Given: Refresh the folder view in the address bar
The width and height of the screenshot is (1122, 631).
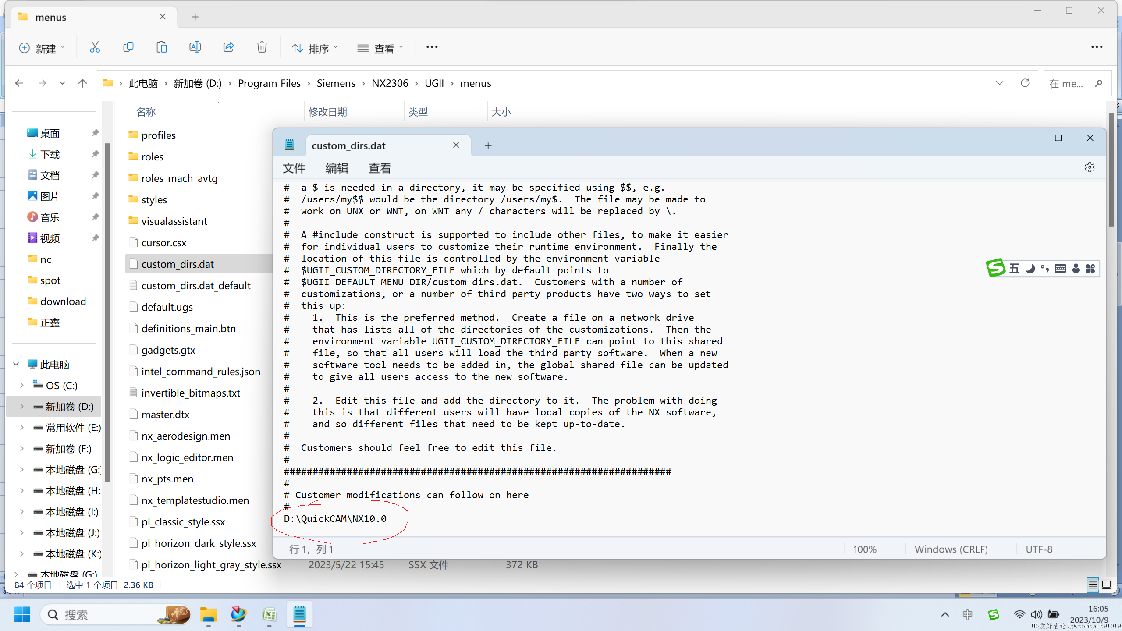Looking at the screenshot, I should 1025,83.
